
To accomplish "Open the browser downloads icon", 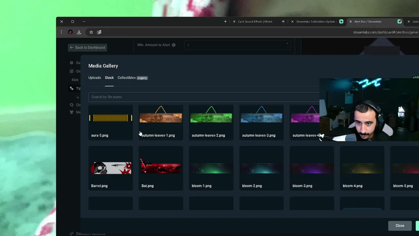I will click(x=79, y=32).
